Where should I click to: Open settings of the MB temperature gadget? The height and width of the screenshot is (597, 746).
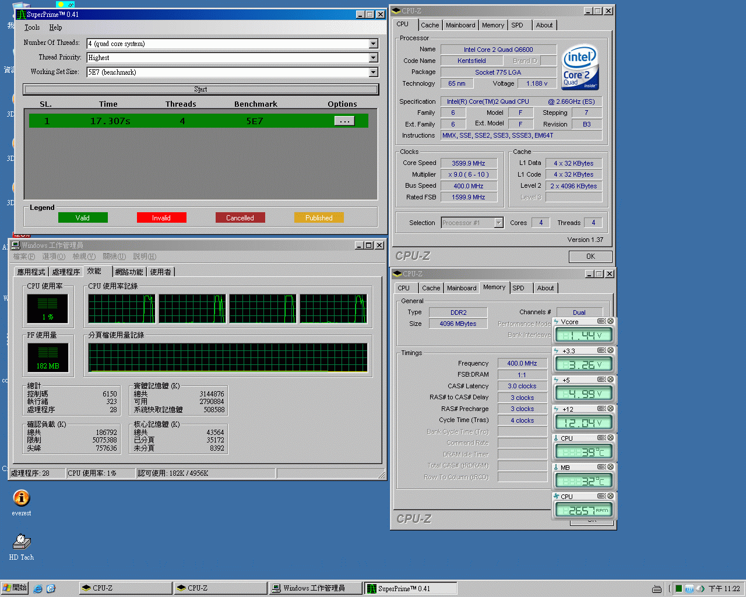[601, 467]
